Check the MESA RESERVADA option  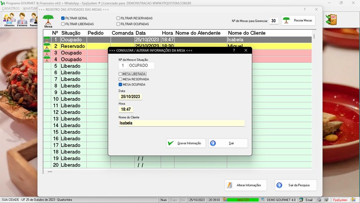point(120,79)
